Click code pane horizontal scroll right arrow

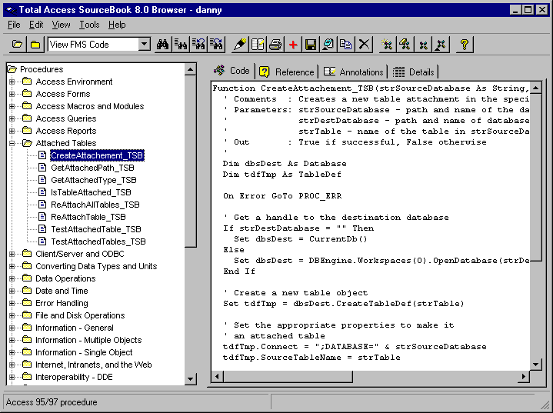524,376
